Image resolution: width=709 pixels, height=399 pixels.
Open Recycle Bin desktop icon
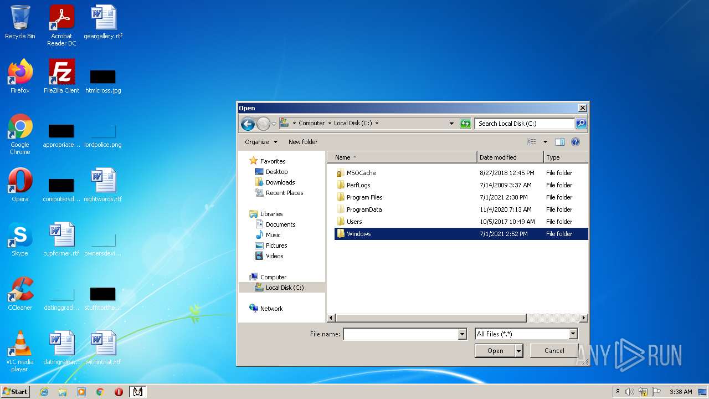20,22
